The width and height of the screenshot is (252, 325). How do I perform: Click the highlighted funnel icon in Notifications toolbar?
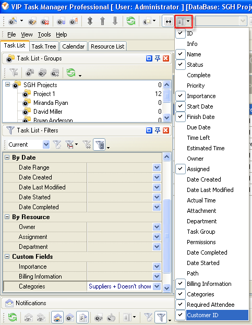pyautogui.click(x=161, y=317)
